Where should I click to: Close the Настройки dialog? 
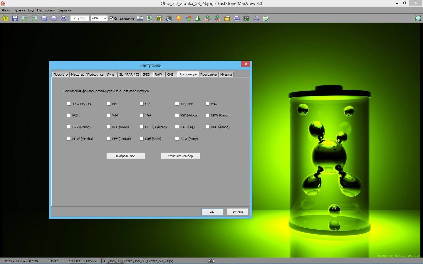pyautogui.click(x=246, y=64)
